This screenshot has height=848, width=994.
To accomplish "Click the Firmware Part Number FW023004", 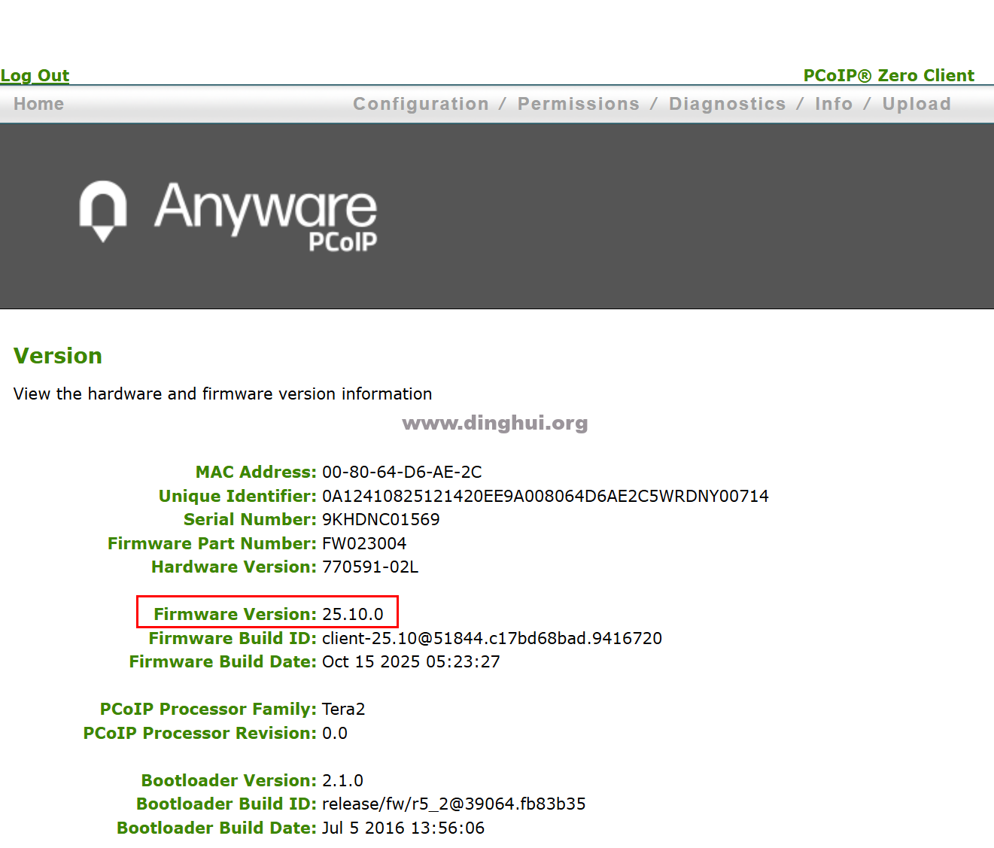I will [364, 544].
